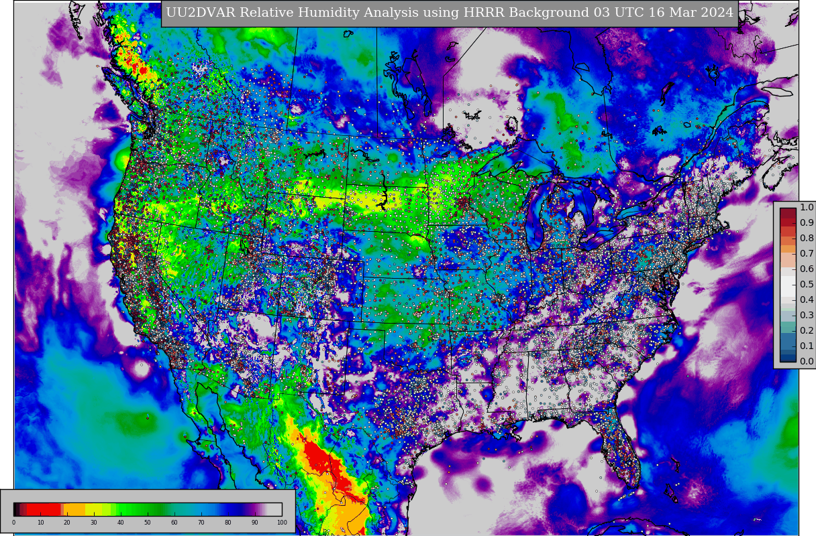816x536 pixels.
Task: Select the 0.3 label on the right legend
Action: (806, 316)
